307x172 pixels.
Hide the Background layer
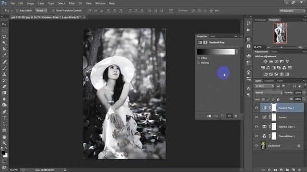(257, 145)
